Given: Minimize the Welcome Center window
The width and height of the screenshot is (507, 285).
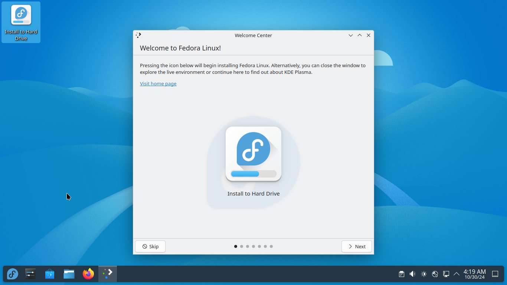Looking at the screenshot, I should [351, 35].
